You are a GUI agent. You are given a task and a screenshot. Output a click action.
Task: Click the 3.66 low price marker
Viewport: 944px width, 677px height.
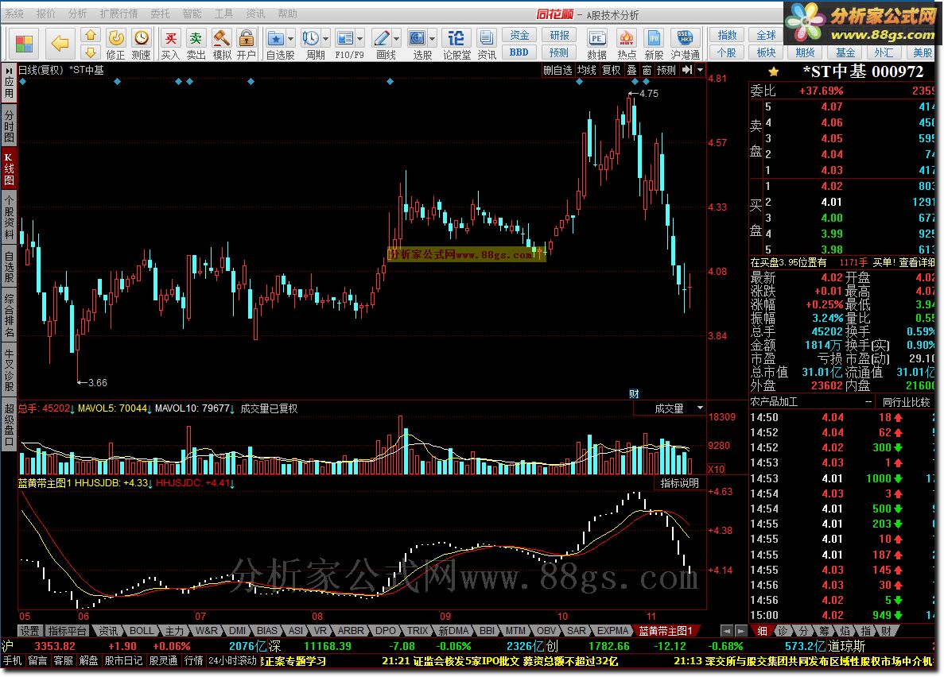pos(93,383)
